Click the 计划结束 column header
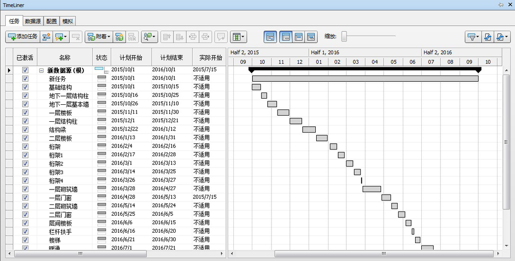Image resolution: width=515 pixels, height=261 pixels. click(172, 58)
